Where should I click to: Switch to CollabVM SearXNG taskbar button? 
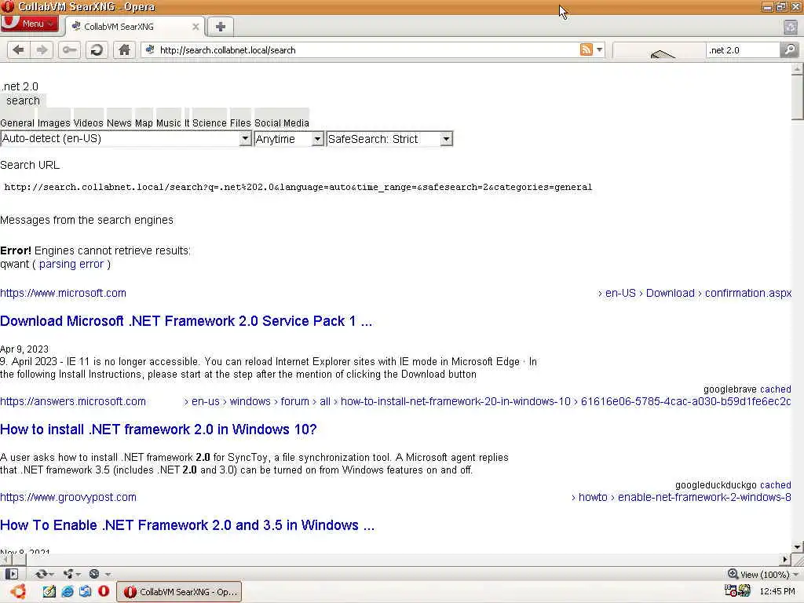(180, 592)
